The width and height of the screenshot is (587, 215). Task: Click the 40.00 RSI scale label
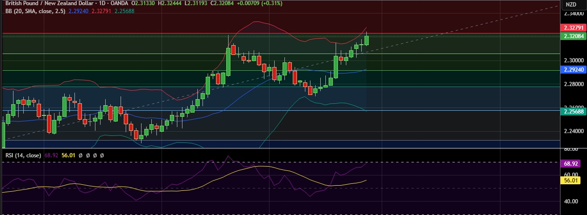click(x=571, y=202)
